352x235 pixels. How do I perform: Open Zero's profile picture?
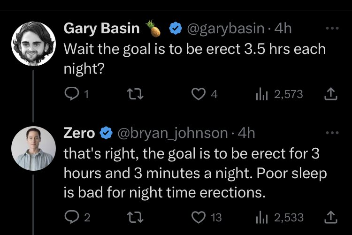click(31, 148)
